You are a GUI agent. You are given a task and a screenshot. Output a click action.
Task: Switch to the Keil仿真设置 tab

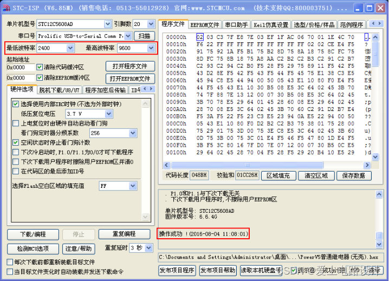coord(271,25)
